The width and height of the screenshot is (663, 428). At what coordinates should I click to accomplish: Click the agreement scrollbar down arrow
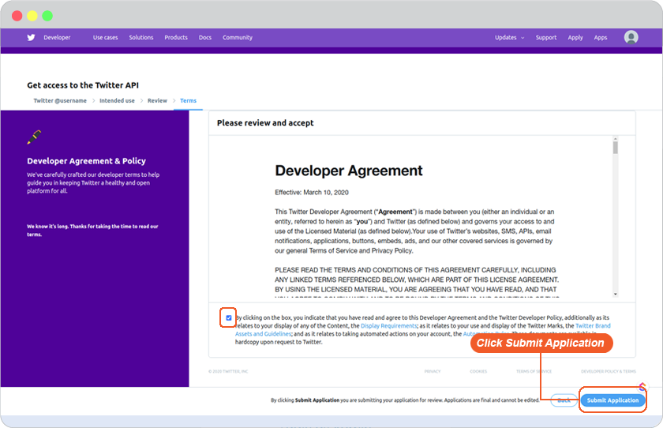click(615, 294)
